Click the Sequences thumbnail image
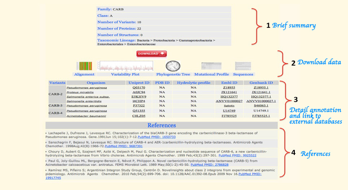This screenshot has height=190, width=348. tap(243, 66)
